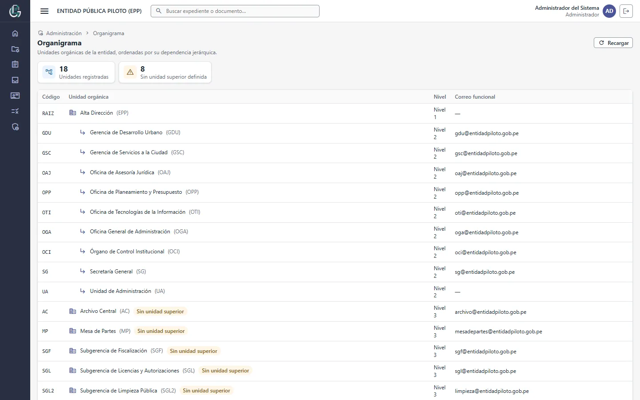Screen dimensions: 640x400
Task: Click the oaj@entidadpiloto.gob.pe email
Action: [485, 173]
